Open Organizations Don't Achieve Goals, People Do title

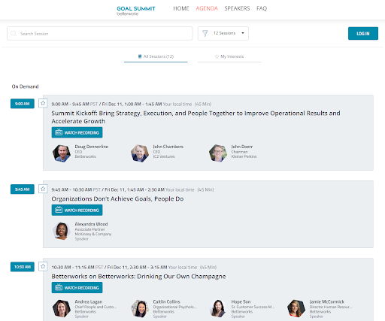pos(117,198)
